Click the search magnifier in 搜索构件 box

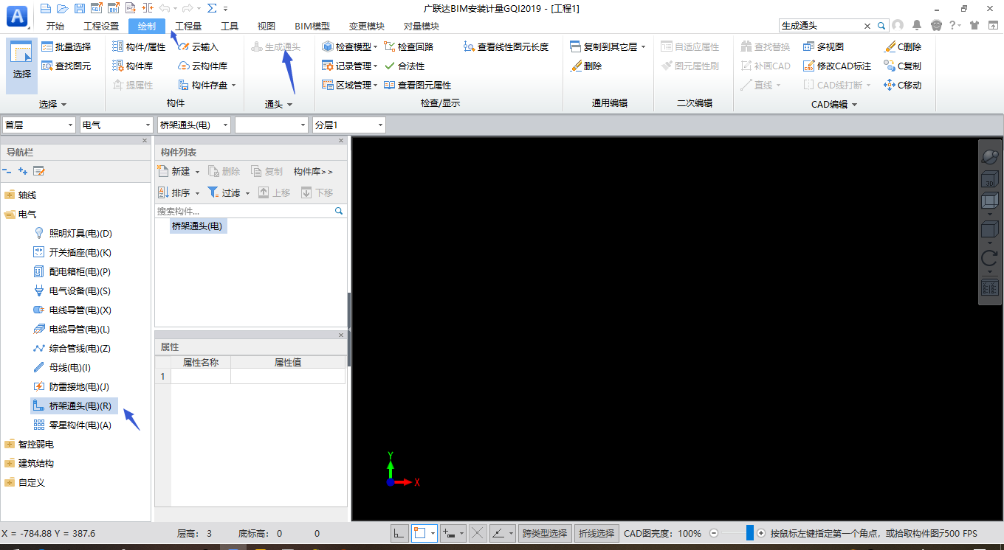[x=339, y=211]
